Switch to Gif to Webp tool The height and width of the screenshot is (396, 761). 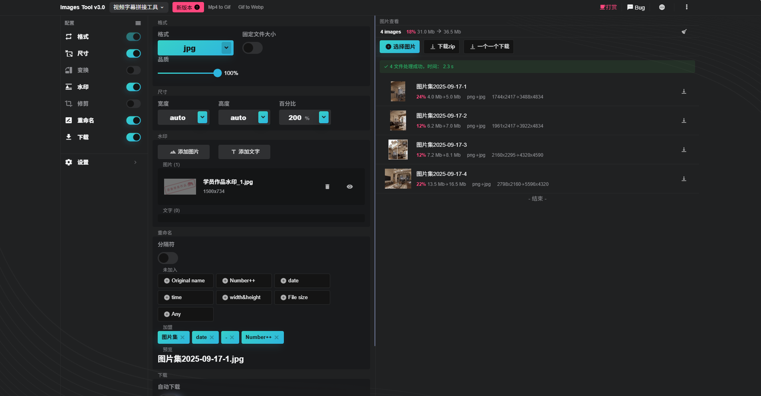pos(251,7)
